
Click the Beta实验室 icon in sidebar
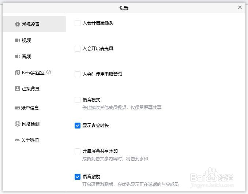pyautogui.click(x=17, y=72)
